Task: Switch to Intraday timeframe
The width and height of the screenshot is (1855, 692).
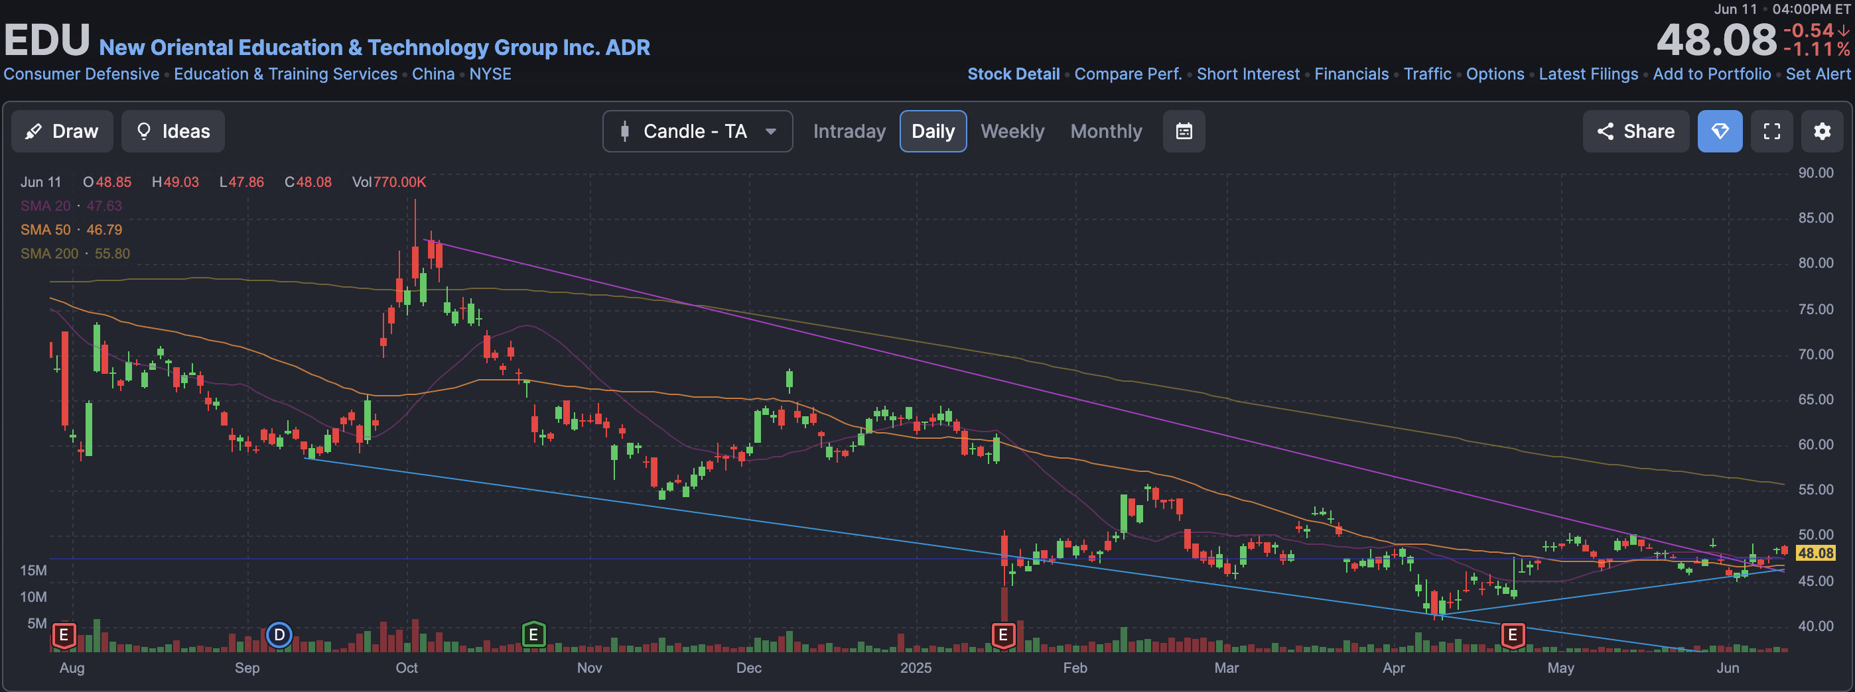Action: [849, 131]
